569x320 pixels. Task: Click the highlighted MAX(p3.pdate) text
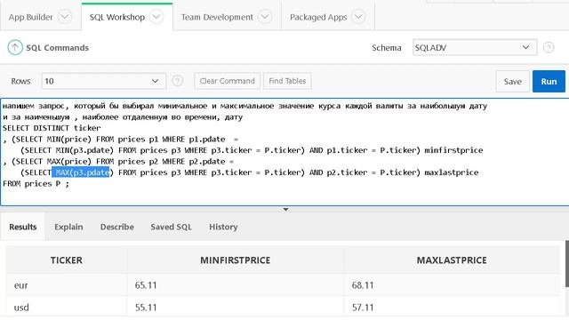(x=81, y=172)
